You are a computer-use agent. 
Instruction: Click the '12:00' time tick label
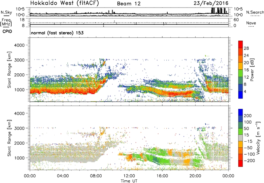[x=129, y=176]
